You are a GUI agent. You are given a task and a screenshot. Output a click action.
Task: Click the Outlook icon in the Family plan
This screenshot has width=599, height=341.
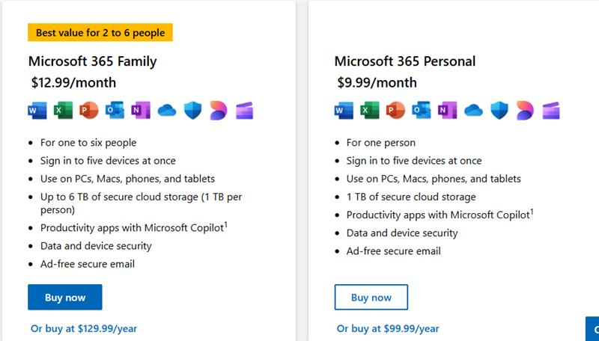115,111
